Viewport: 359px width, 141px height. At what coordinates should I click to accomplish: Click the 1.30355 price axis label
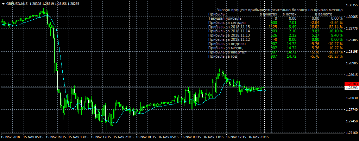(x=352, y=5)
